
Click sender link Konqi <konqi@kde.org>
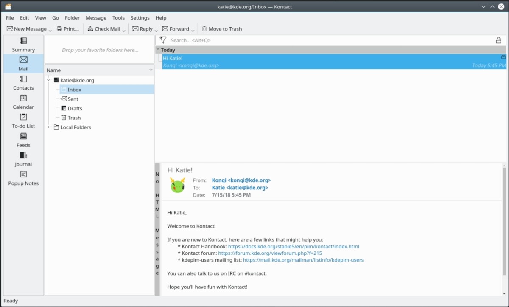pyautogui.click(x=241, y=180)
